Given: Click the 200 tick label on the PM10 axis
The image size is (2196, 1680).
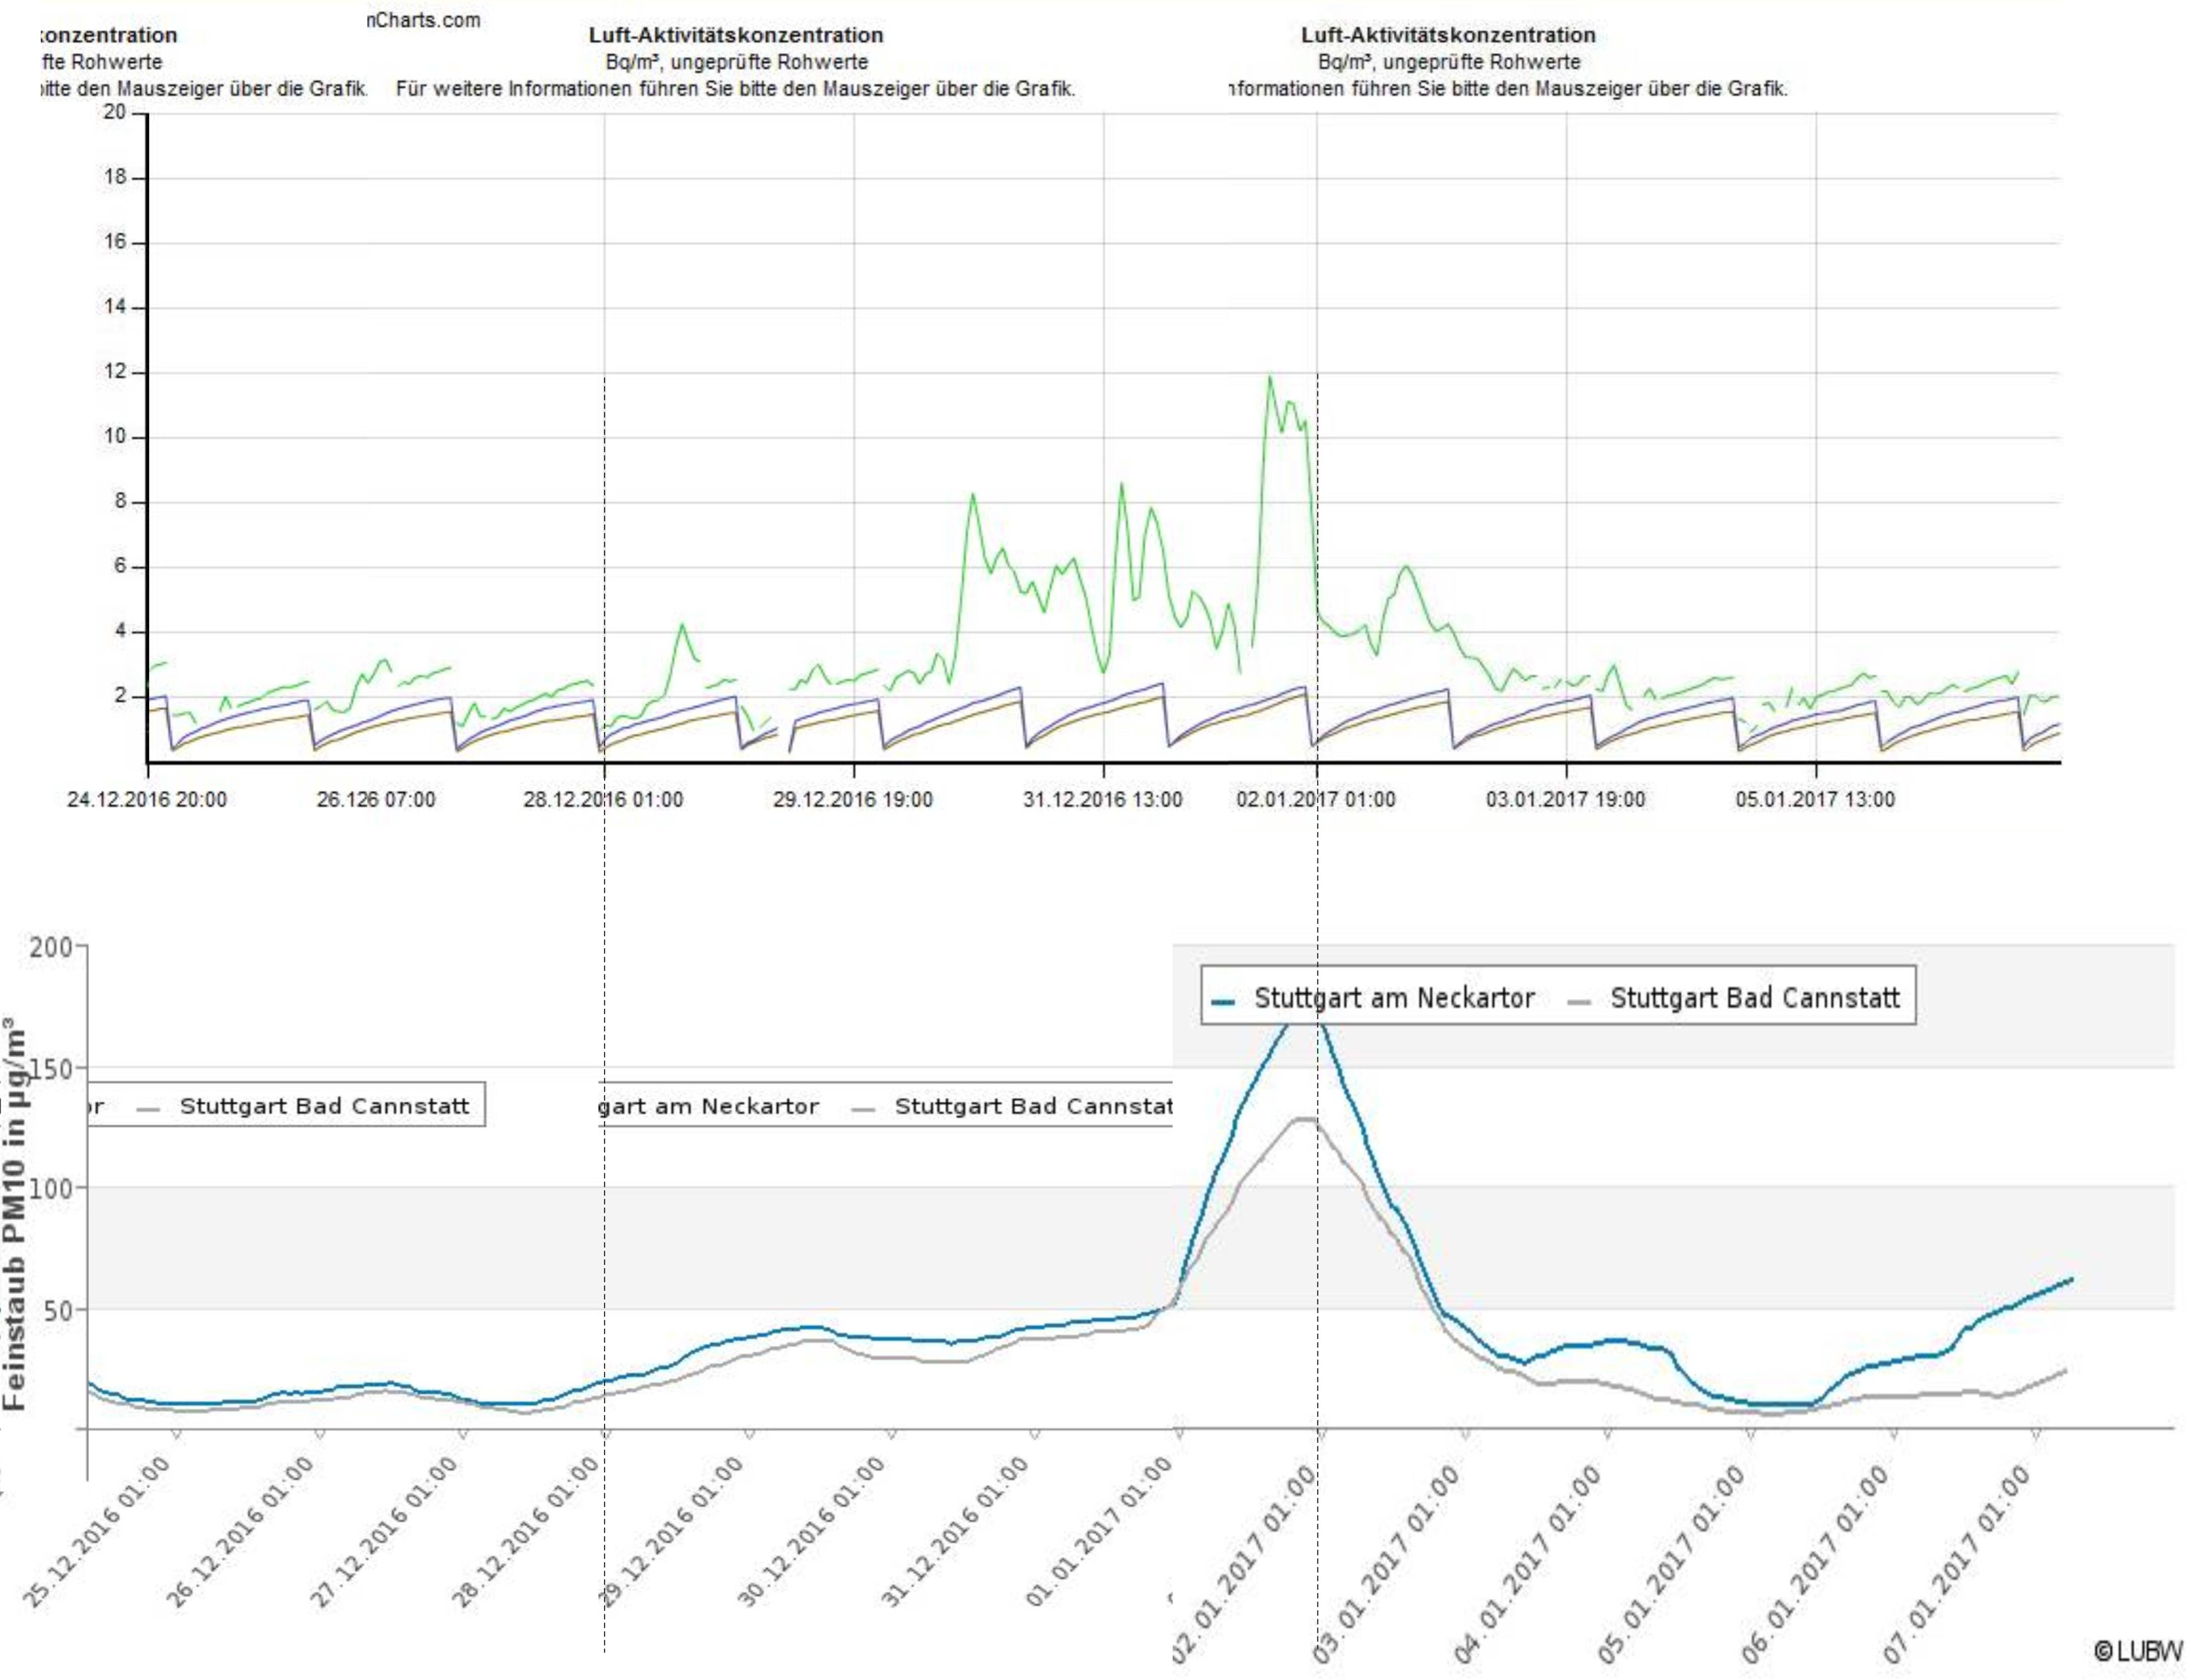Looking at the screenshot, I should 51,946.
